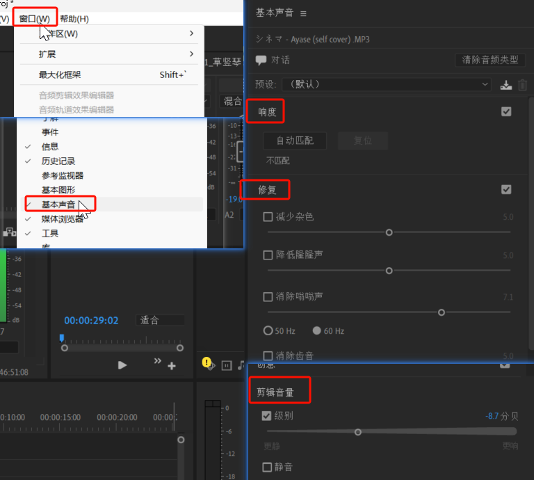Enable the 减少杂色 checkbox

pyautogui.click(x=268, y=216)
